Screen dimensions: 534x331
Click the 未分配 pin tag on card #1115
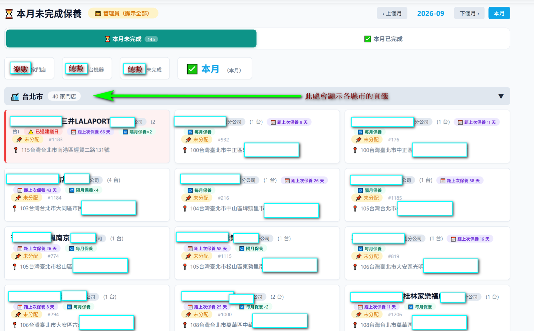click(197, 256)
